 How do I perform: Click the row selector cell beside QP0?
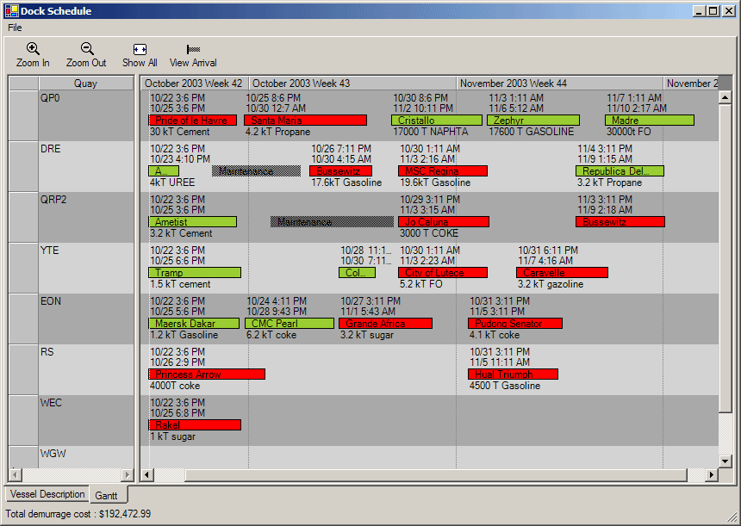tap(23, 115)
